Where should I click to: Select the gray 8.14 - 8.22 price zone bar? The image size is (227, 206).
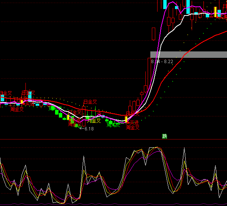189,55
